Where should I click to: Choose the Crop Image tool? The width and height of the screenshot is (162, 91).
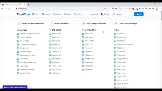click(24, 41)
